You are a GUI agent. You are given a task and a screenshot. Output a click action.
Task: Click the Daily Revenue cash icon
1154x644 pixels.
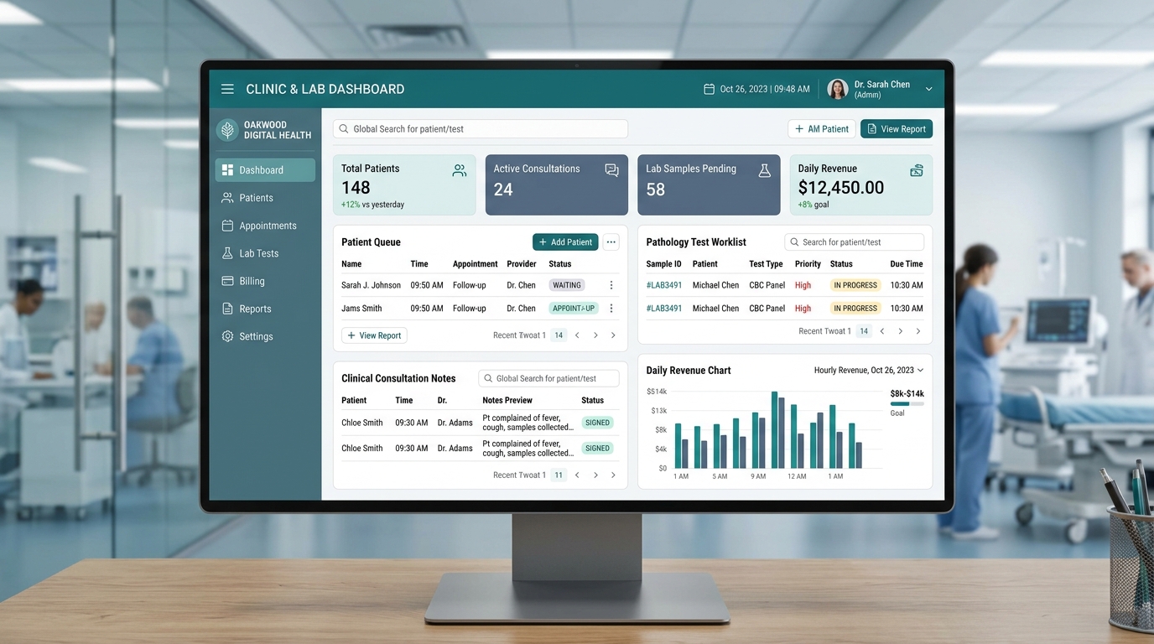[917, 170]
